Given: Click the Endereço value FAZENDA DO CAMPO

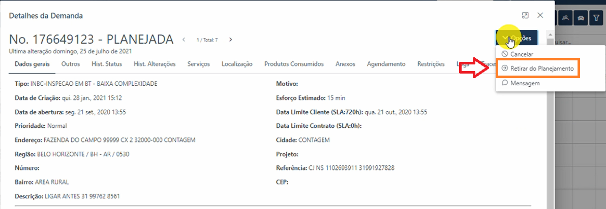Looking at the screenshot, I should [120, 140].
